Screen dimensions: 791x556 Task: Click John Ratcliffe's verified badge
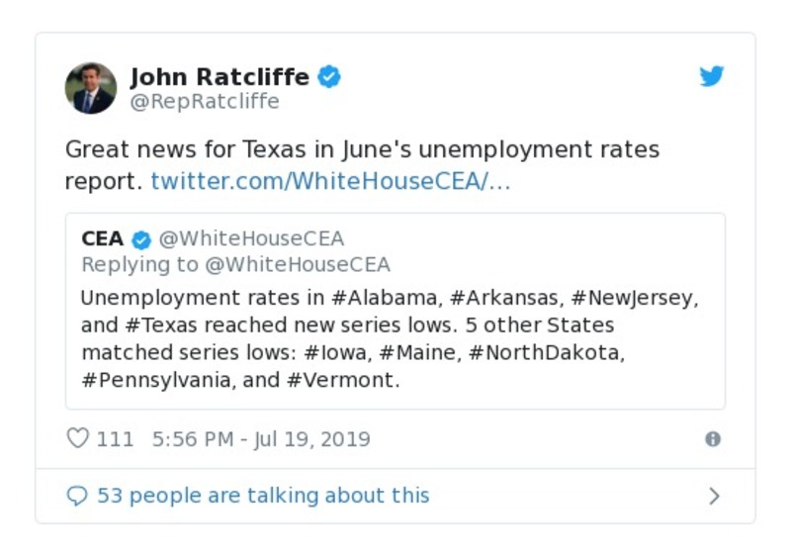[329, 77]
